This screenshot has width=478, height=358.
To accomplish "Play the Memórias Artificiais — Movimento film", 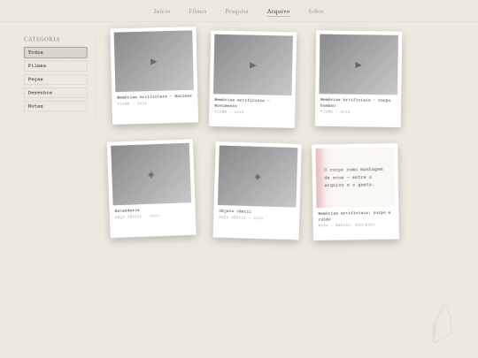I will click(252, 65).
